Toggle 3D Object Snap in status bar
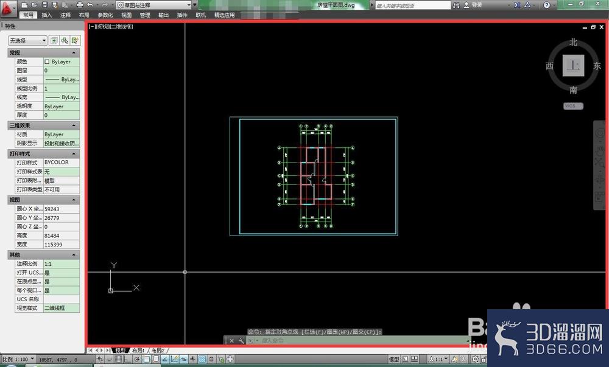Screen dimensions: 609x367 click(156, 359)
